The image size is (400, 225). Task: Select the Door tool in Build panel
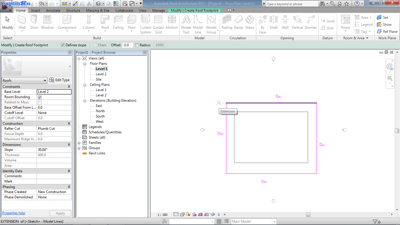[34, 22]
